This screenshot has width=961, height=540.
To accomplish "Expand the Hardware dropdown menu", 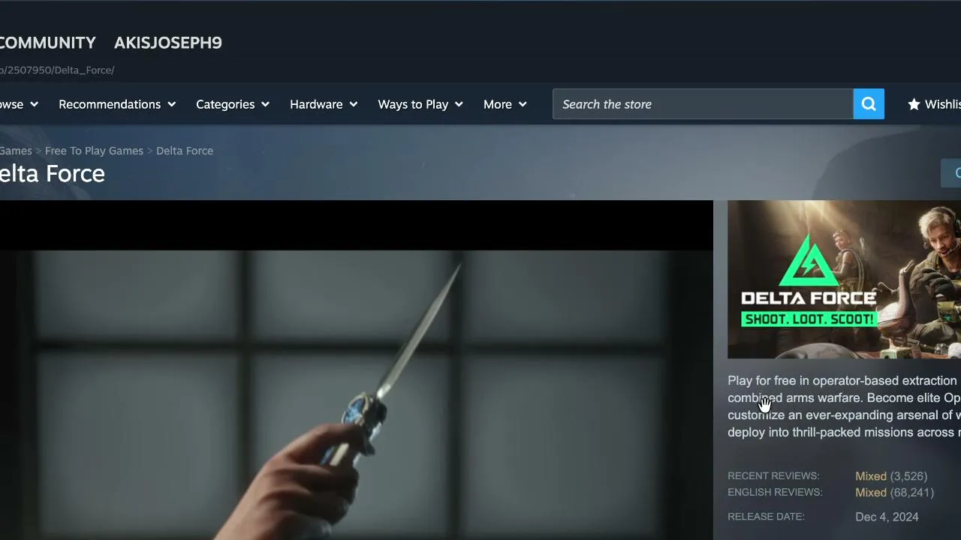I will pos(324,104).
